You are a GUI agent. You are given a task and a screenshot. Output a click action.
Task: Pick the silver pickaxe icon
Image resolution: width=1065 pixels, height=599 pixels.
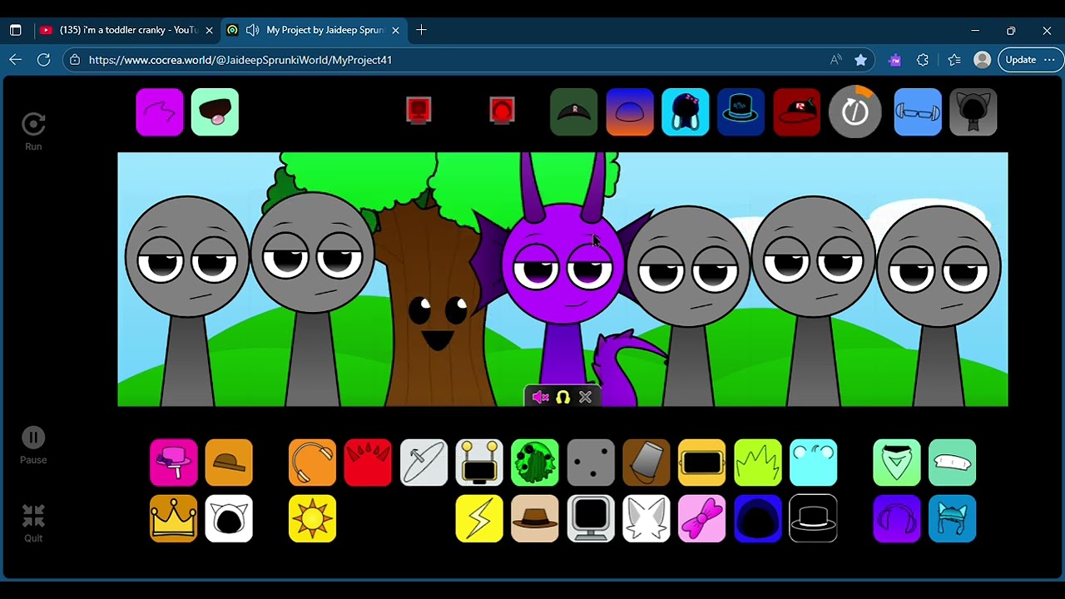(424, 463)
